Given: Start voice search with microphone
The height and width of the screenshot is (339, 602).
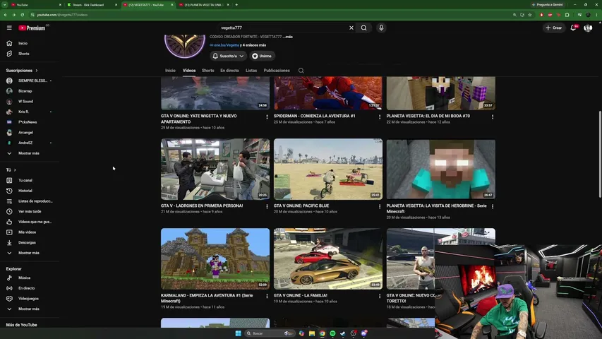Looking at the screenshot, I should (381, 28).
